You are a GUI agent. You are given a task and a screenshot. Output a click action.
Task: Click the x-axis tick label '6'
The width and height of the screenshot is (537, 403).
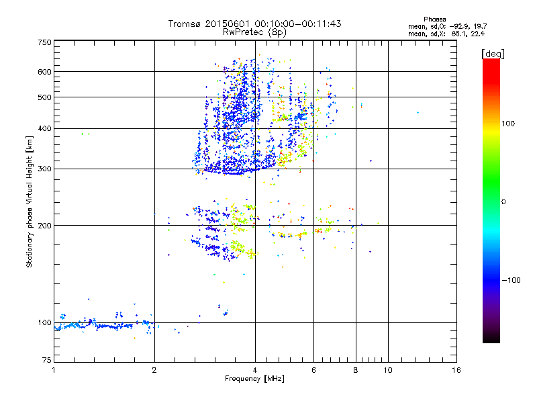point(313,370)
